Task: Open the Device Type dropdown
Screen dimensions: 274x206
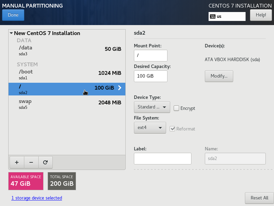Action: [152, 107]
